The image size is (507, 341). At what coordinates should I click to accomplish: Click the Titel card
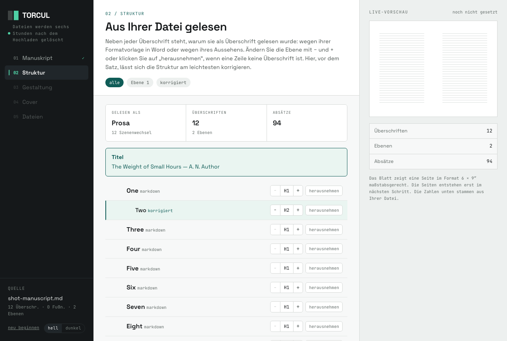pos(226,162)
